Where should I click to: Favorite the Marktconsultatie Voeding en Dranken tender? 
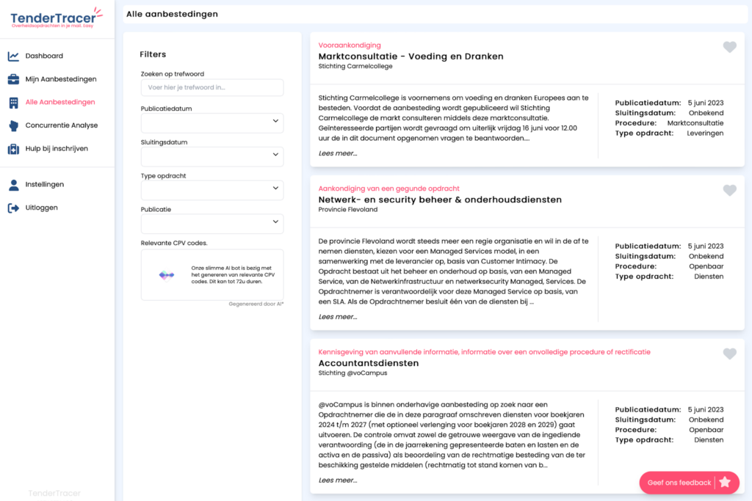tap(729, 47)
